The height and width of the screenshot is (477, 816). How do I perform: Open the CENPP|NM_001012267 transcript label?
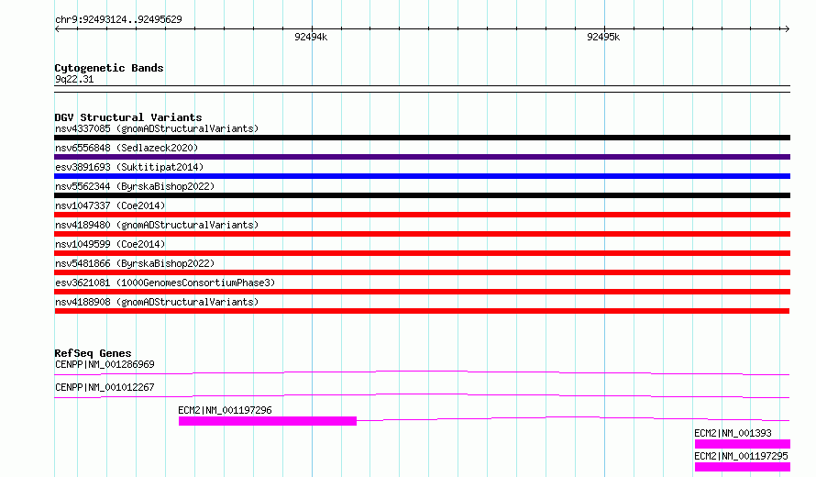[x=105, y=387]
